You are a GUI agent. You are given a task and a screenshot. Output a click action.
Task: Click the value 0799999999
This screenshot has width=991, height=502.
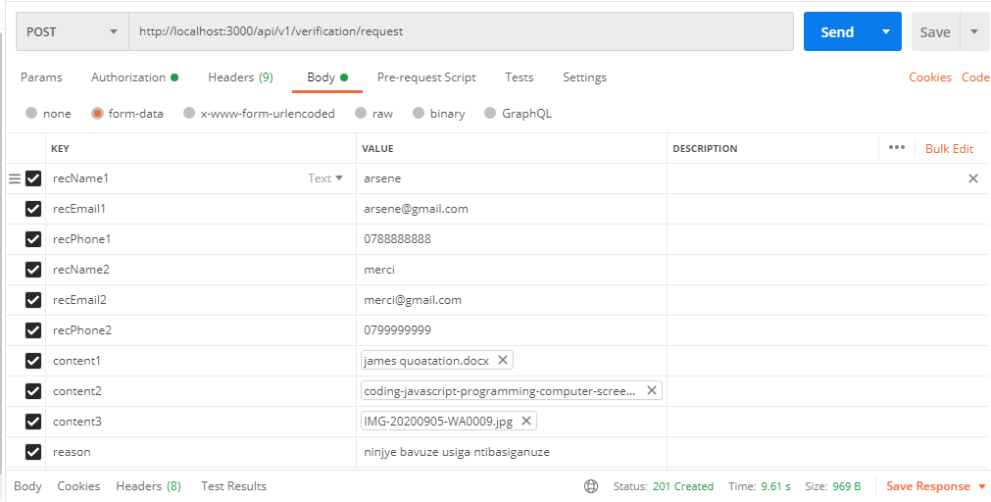[x=398, y=330]
